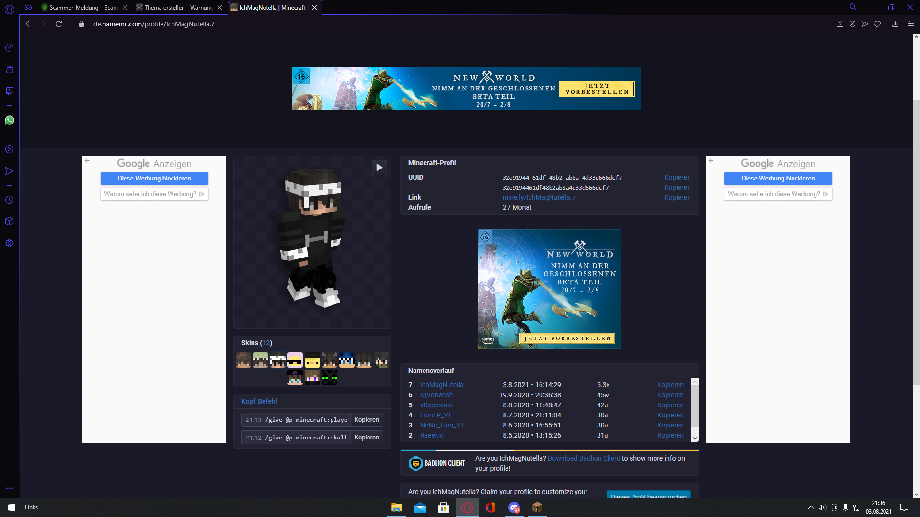Copy the profile link via Kopieren
The height and width of the screenshot is (517, 920).
678,197
